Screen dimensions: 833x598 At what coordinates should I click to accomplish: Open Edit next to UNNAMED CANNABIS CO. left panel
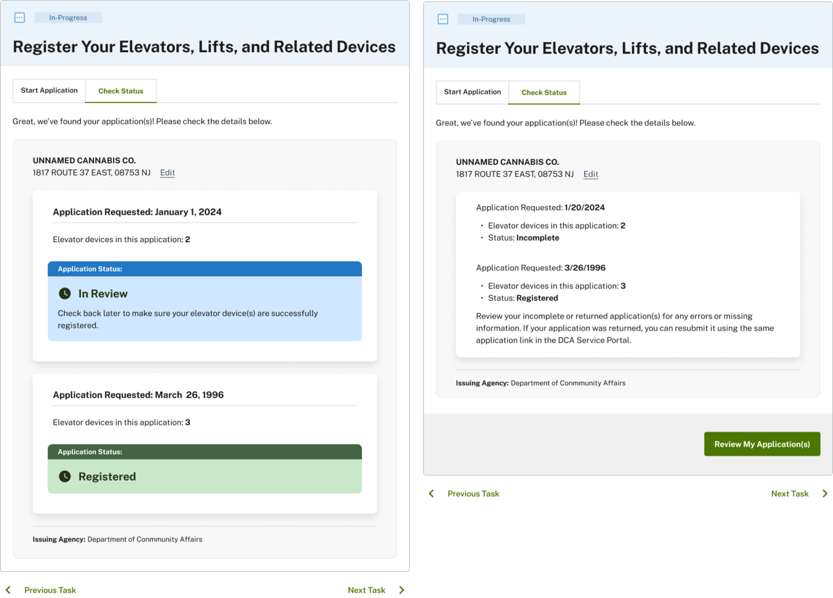click(167, 173)
